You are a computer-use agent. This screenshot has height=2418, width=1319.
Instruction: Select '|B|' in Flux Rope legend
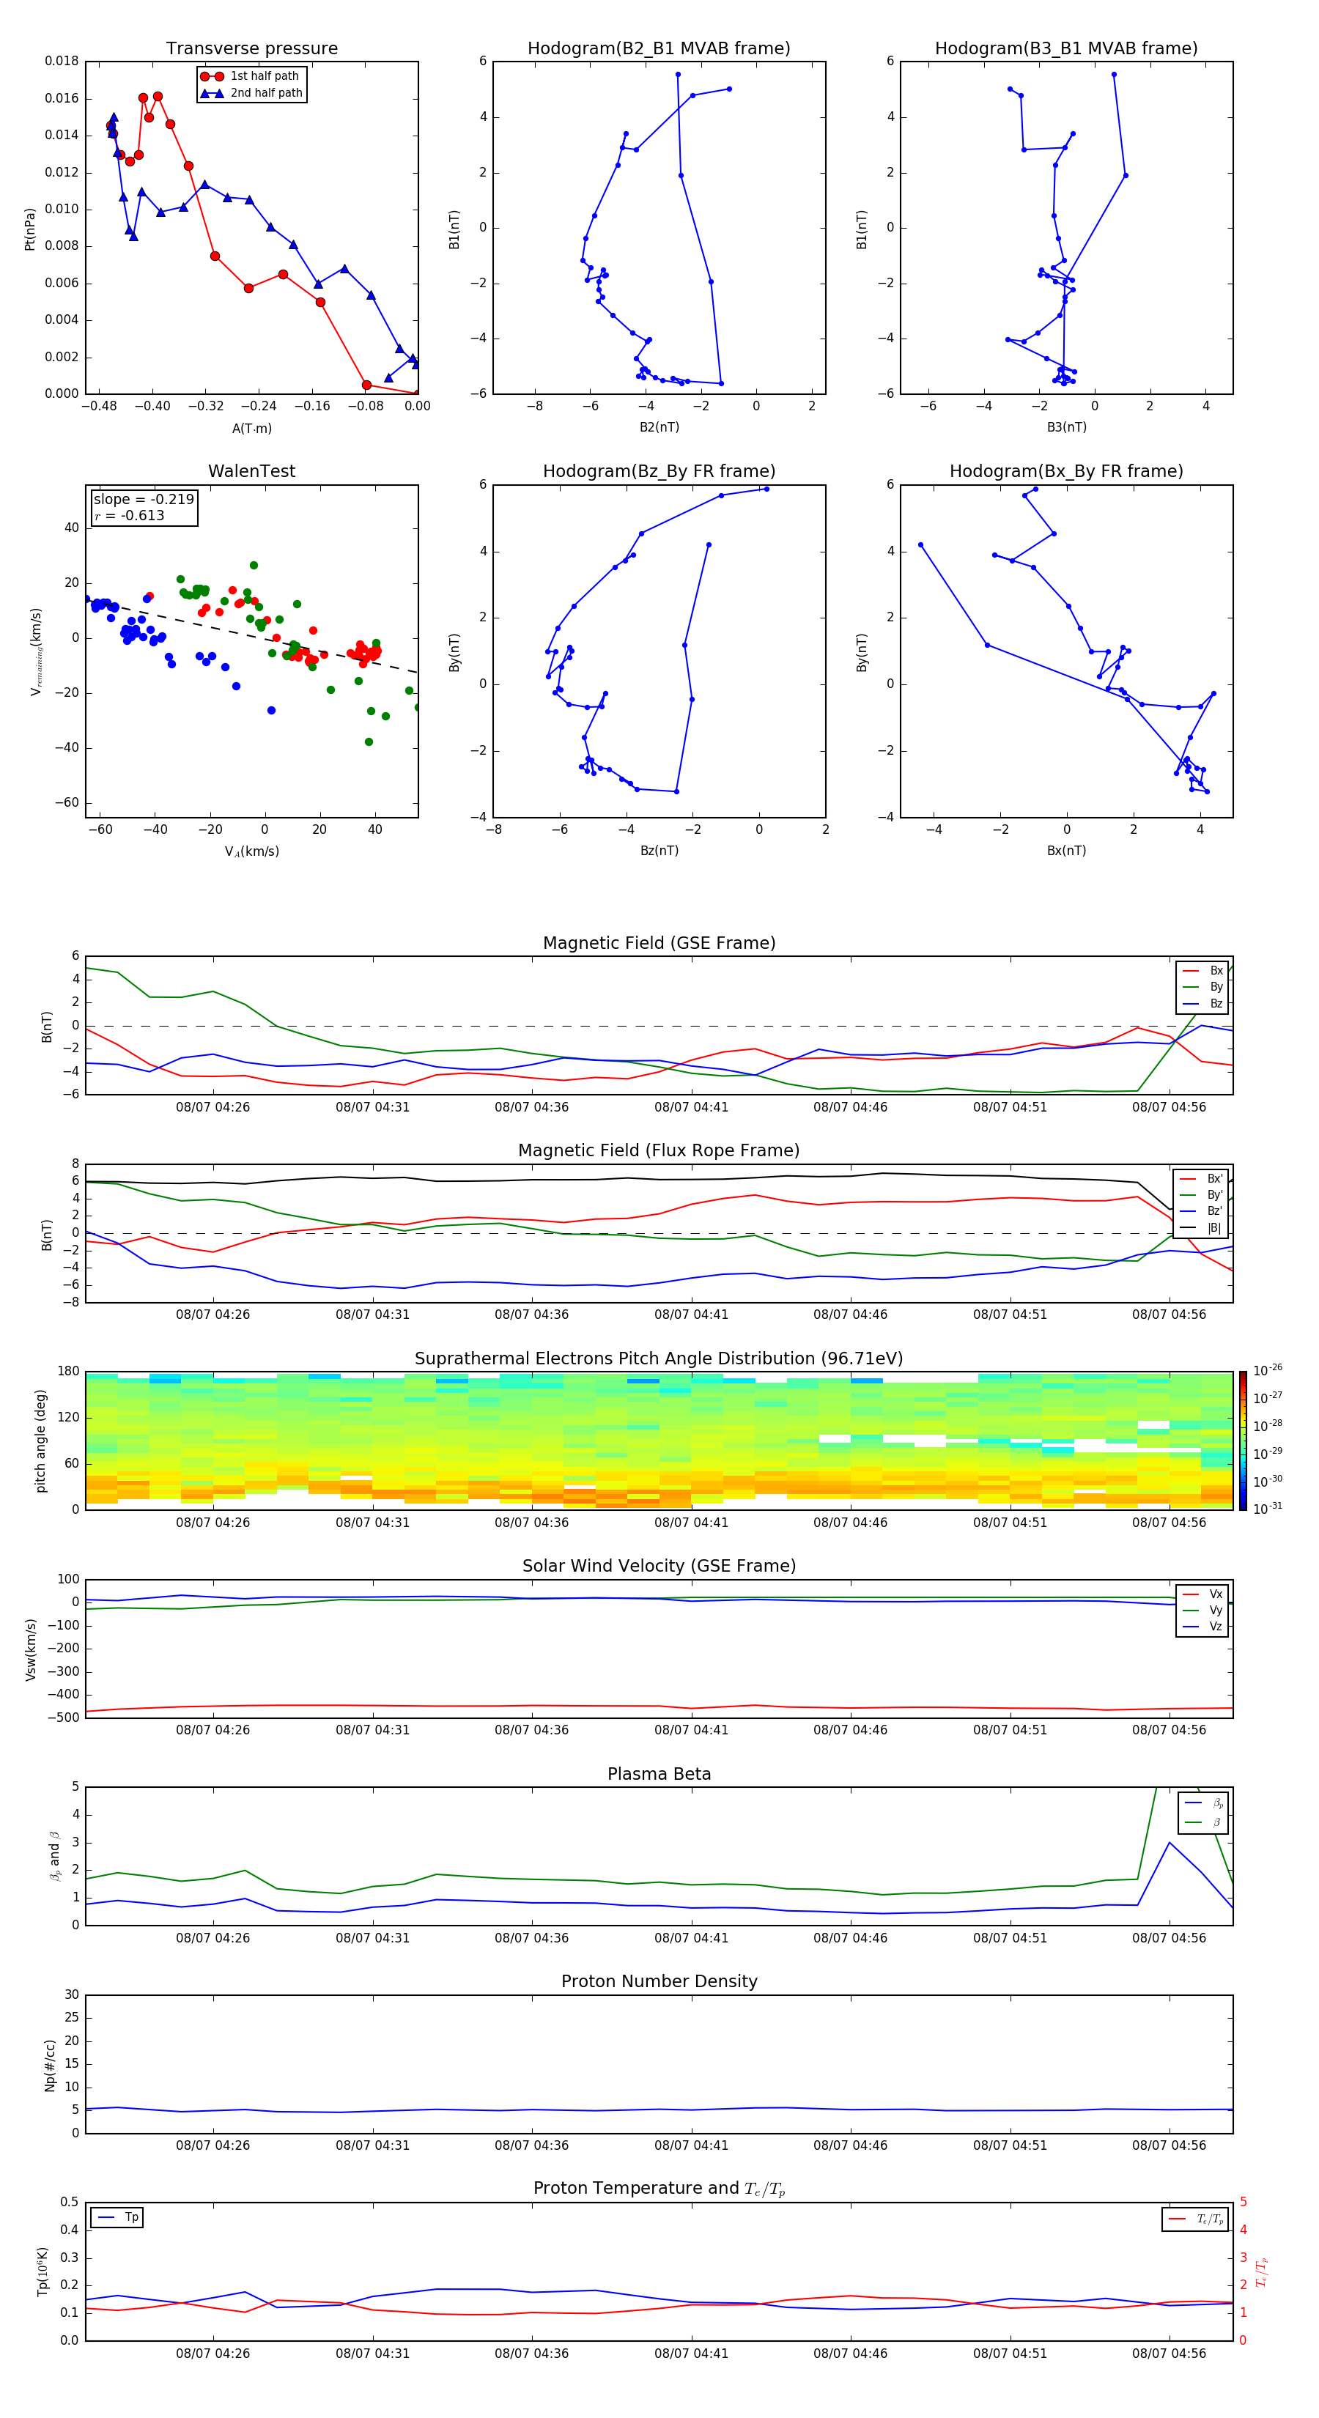point(1202,1228)
